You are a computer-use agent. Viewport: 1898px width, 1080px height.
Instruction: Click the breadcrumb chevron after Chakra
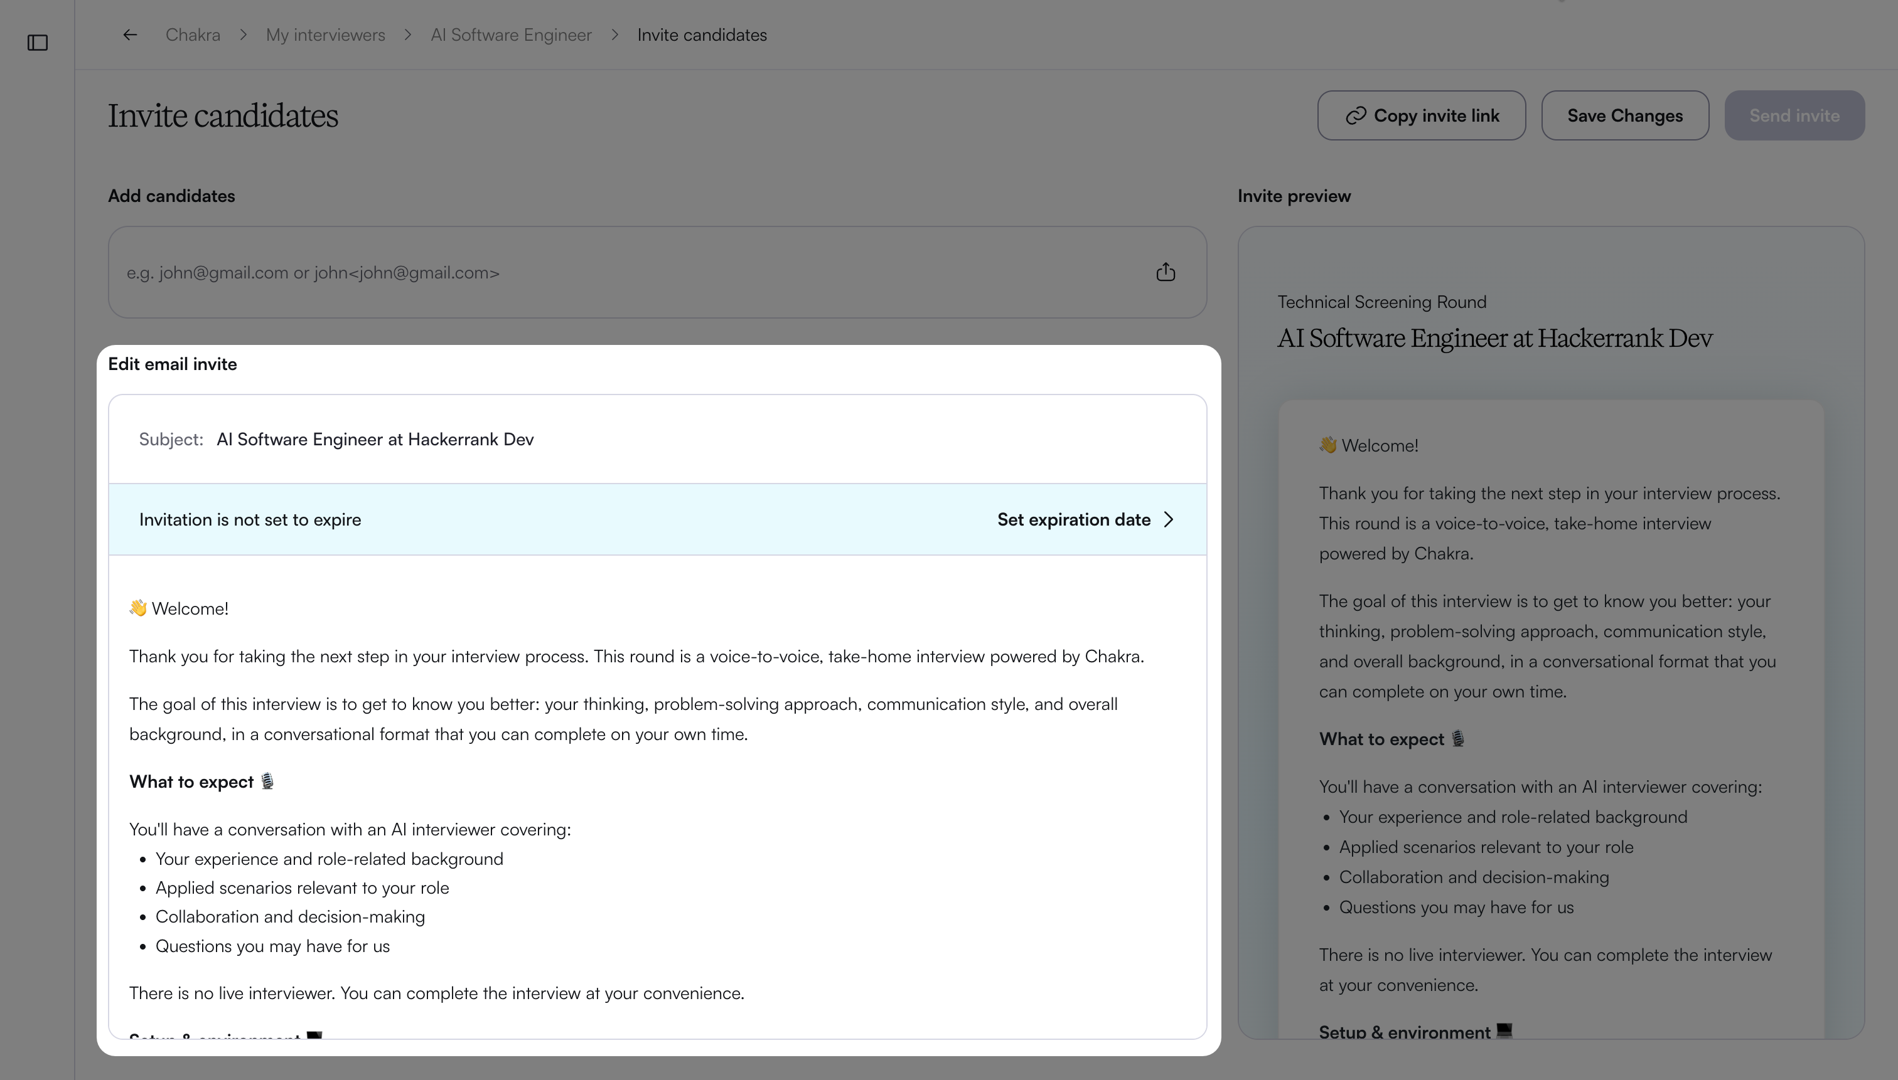pos(244,35)
